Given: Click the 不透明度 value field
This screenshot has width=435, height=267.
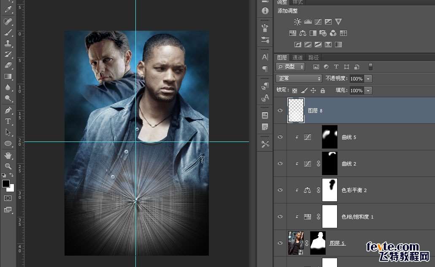Looking at the screenshot, I should pos(357,79).
